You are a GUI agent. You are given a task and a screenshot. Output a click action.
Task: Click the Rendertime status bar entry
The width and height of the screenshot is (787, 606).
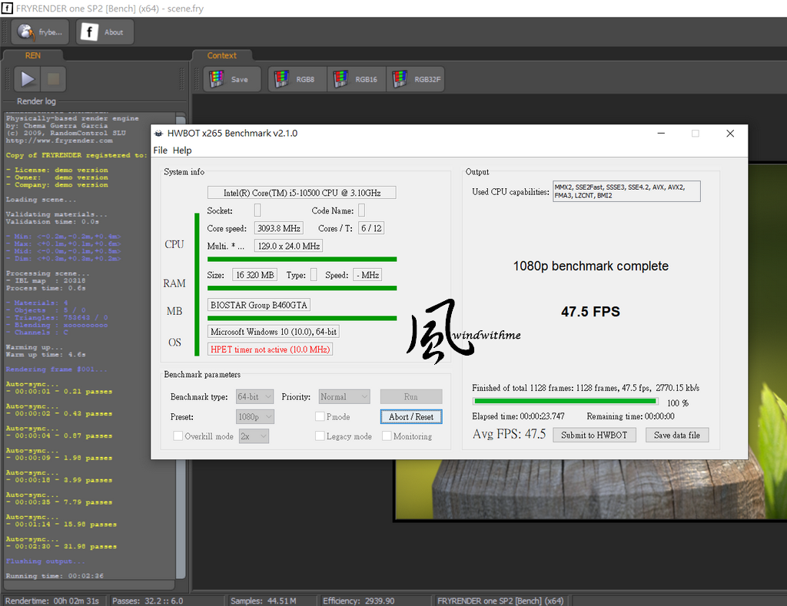(x=52, y=601)
